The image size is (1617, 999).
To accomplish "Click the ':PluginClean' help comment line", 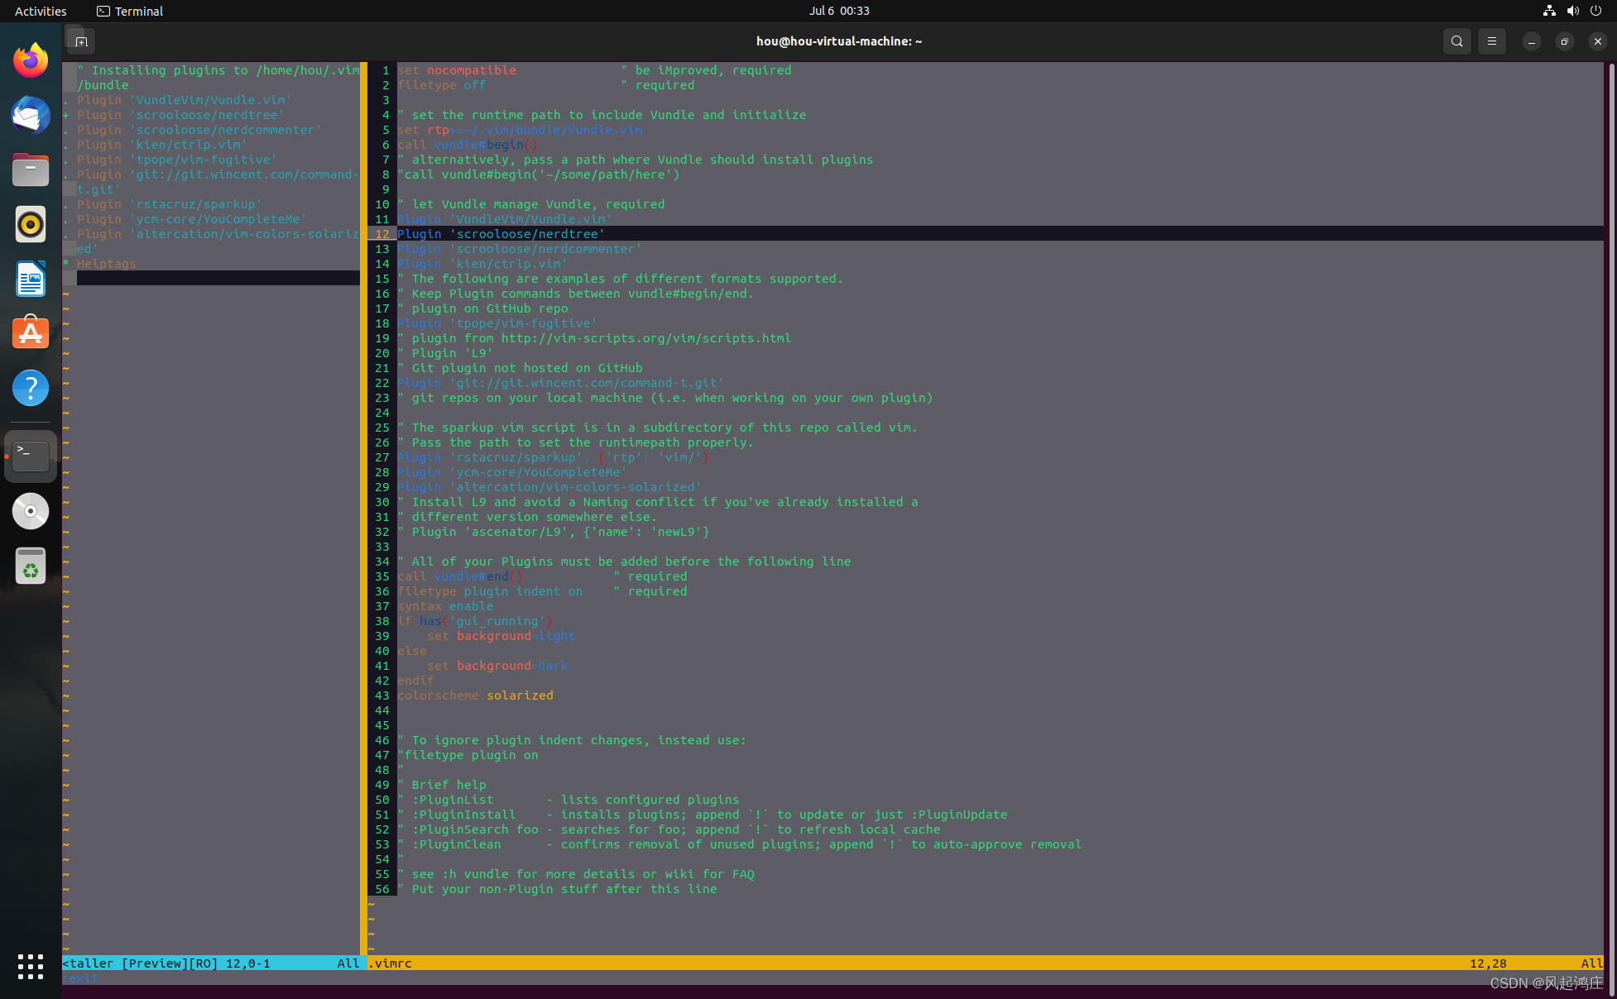I will pyautogui.click(x=740, y=844).
